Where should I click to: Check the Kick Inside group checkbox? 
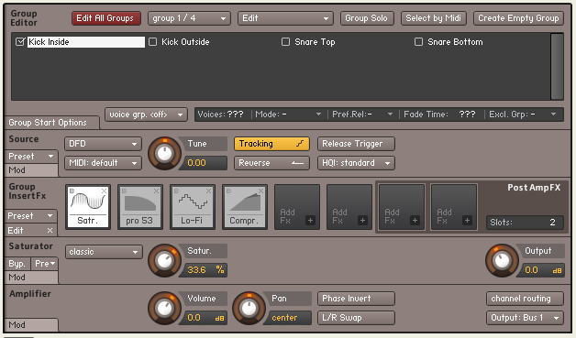20,42
